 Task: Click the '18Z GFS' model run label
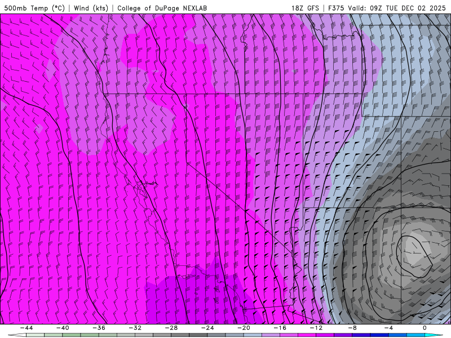[305, 8]
